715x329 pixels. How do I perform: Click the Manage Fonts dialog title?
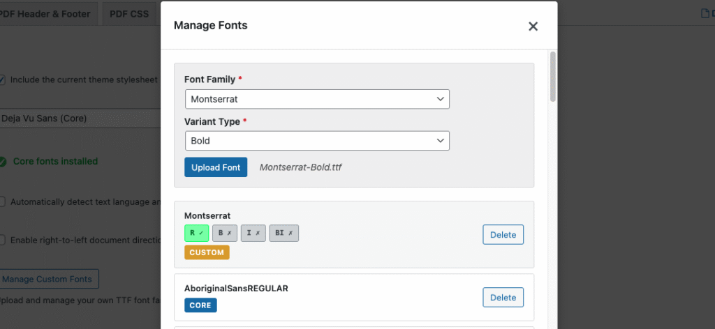coord(211,26)
